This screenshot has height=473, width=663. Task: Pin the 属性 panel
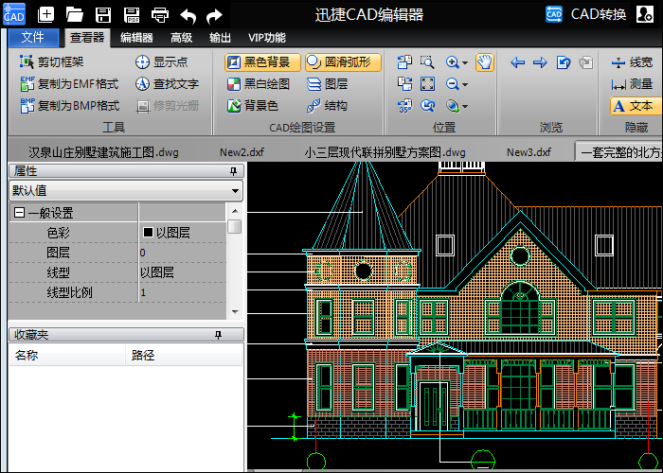[233, 171]
